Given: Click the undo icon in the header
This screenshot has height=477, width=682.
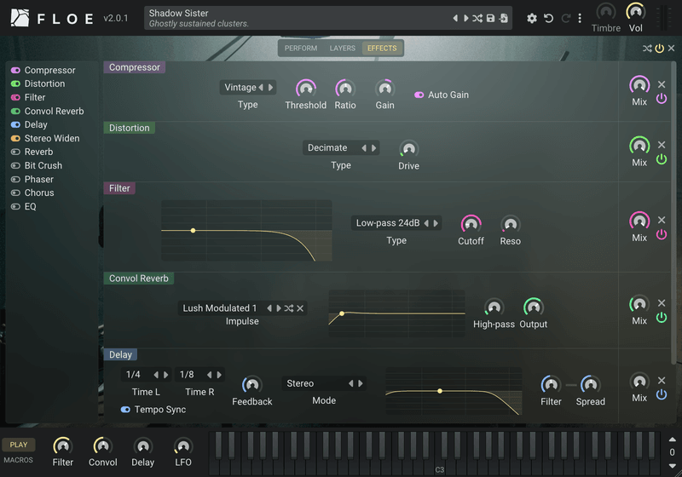Looking at the screenshot, I should (548, 18).
